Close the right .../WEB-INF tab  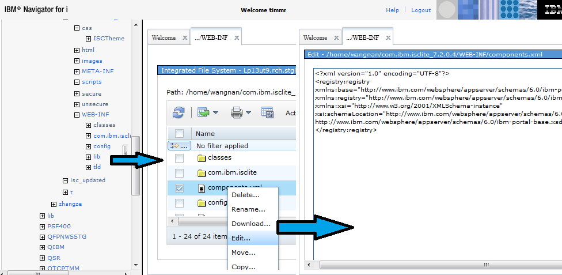pyautogui.click(x=388, y=37)
